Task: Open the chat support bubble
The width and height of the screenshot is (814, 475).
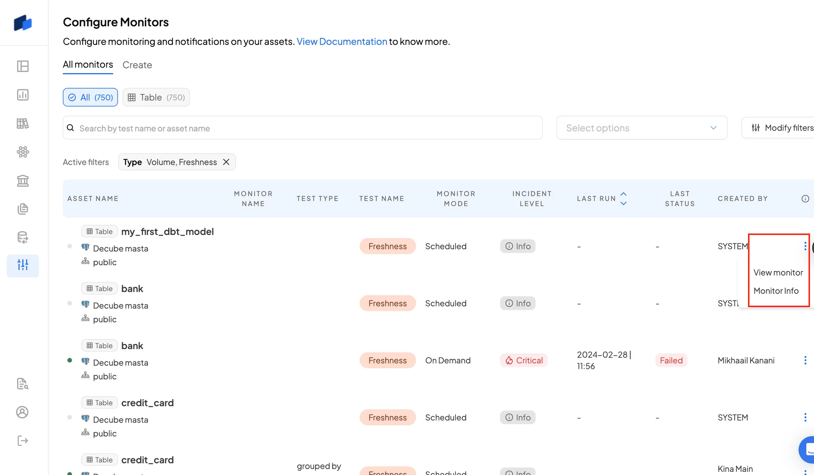Action: point(808,450)
